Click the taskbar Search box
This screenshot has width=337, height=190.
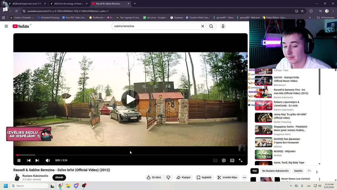[x=29, y=186]
